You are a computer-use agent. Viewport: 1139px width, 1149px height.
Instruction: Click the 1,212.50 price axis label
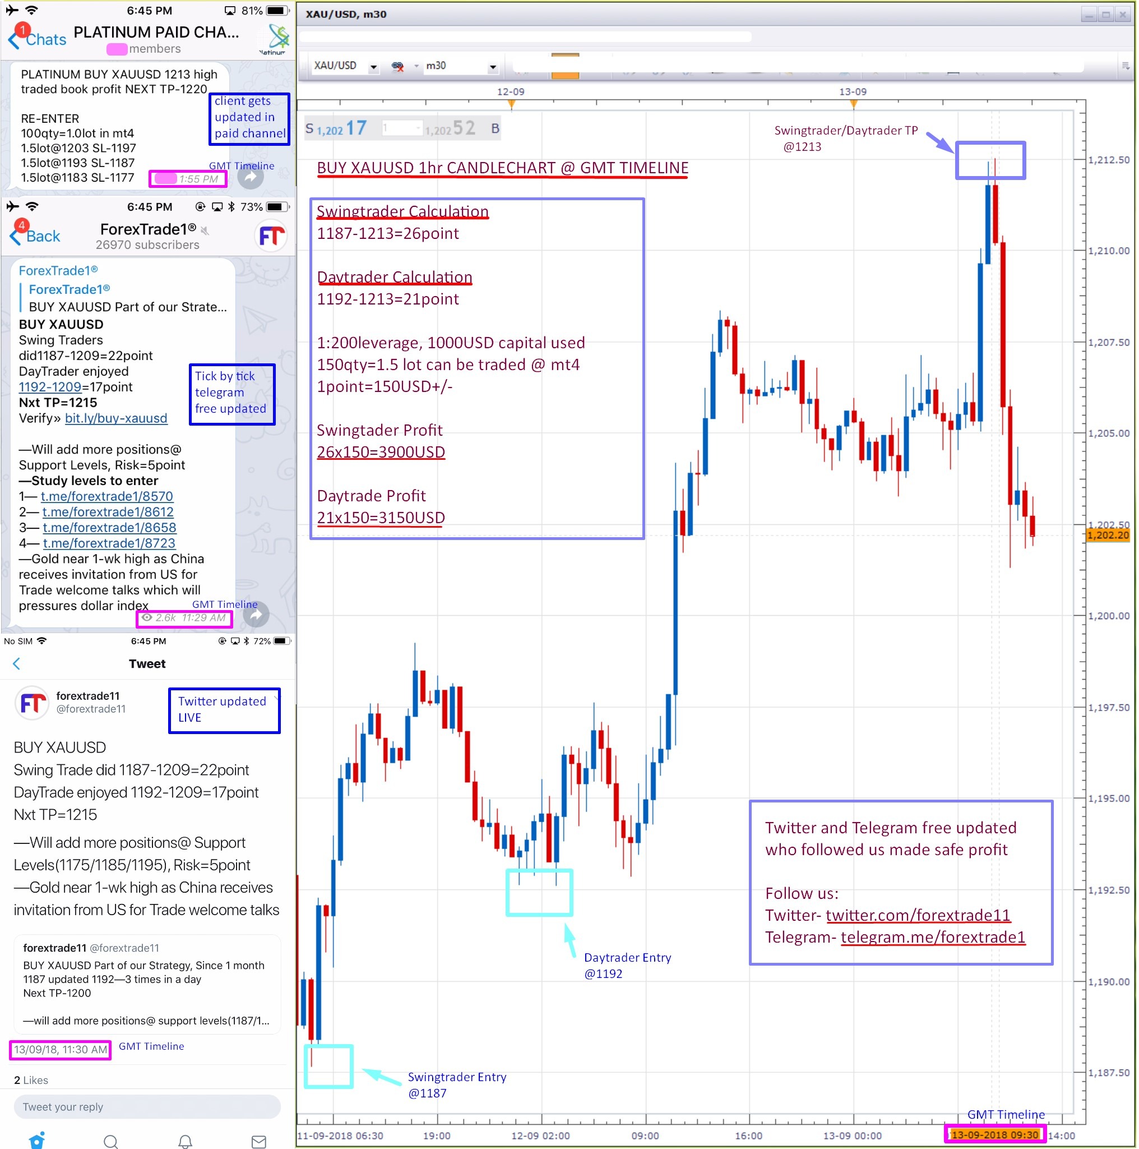pos(1108,160)
